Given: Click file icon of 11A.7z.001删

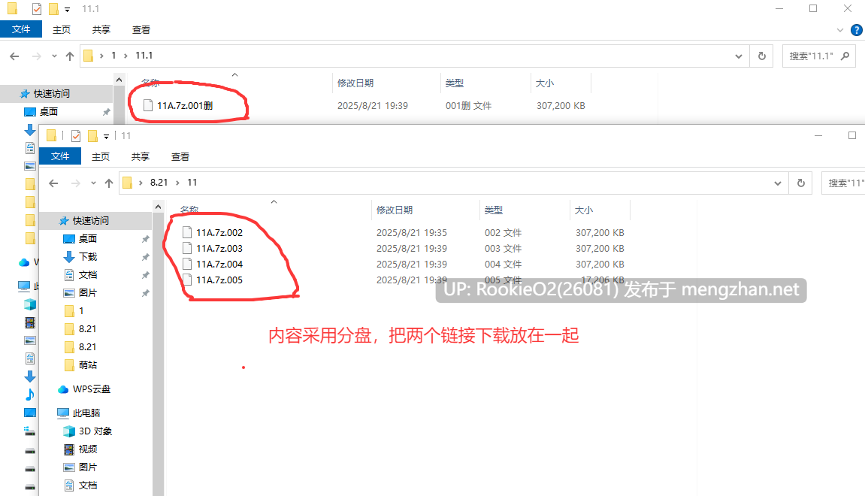Looking at the screenshot, I should [148, 105].
